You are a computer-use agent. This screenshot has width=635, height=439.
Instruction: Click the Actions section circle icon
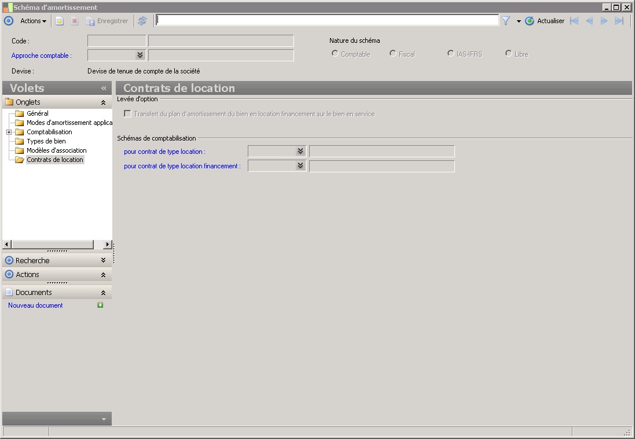[x=9, y=275]
